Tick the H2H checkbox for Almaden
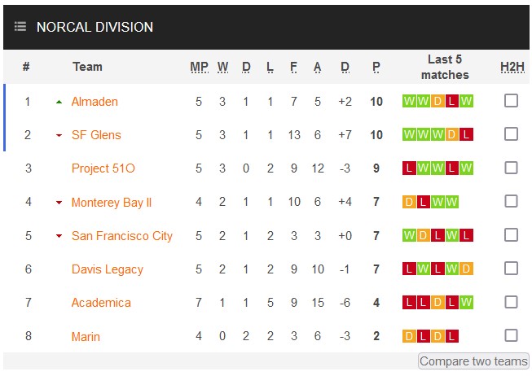The image size is (532, 376). 511,101
